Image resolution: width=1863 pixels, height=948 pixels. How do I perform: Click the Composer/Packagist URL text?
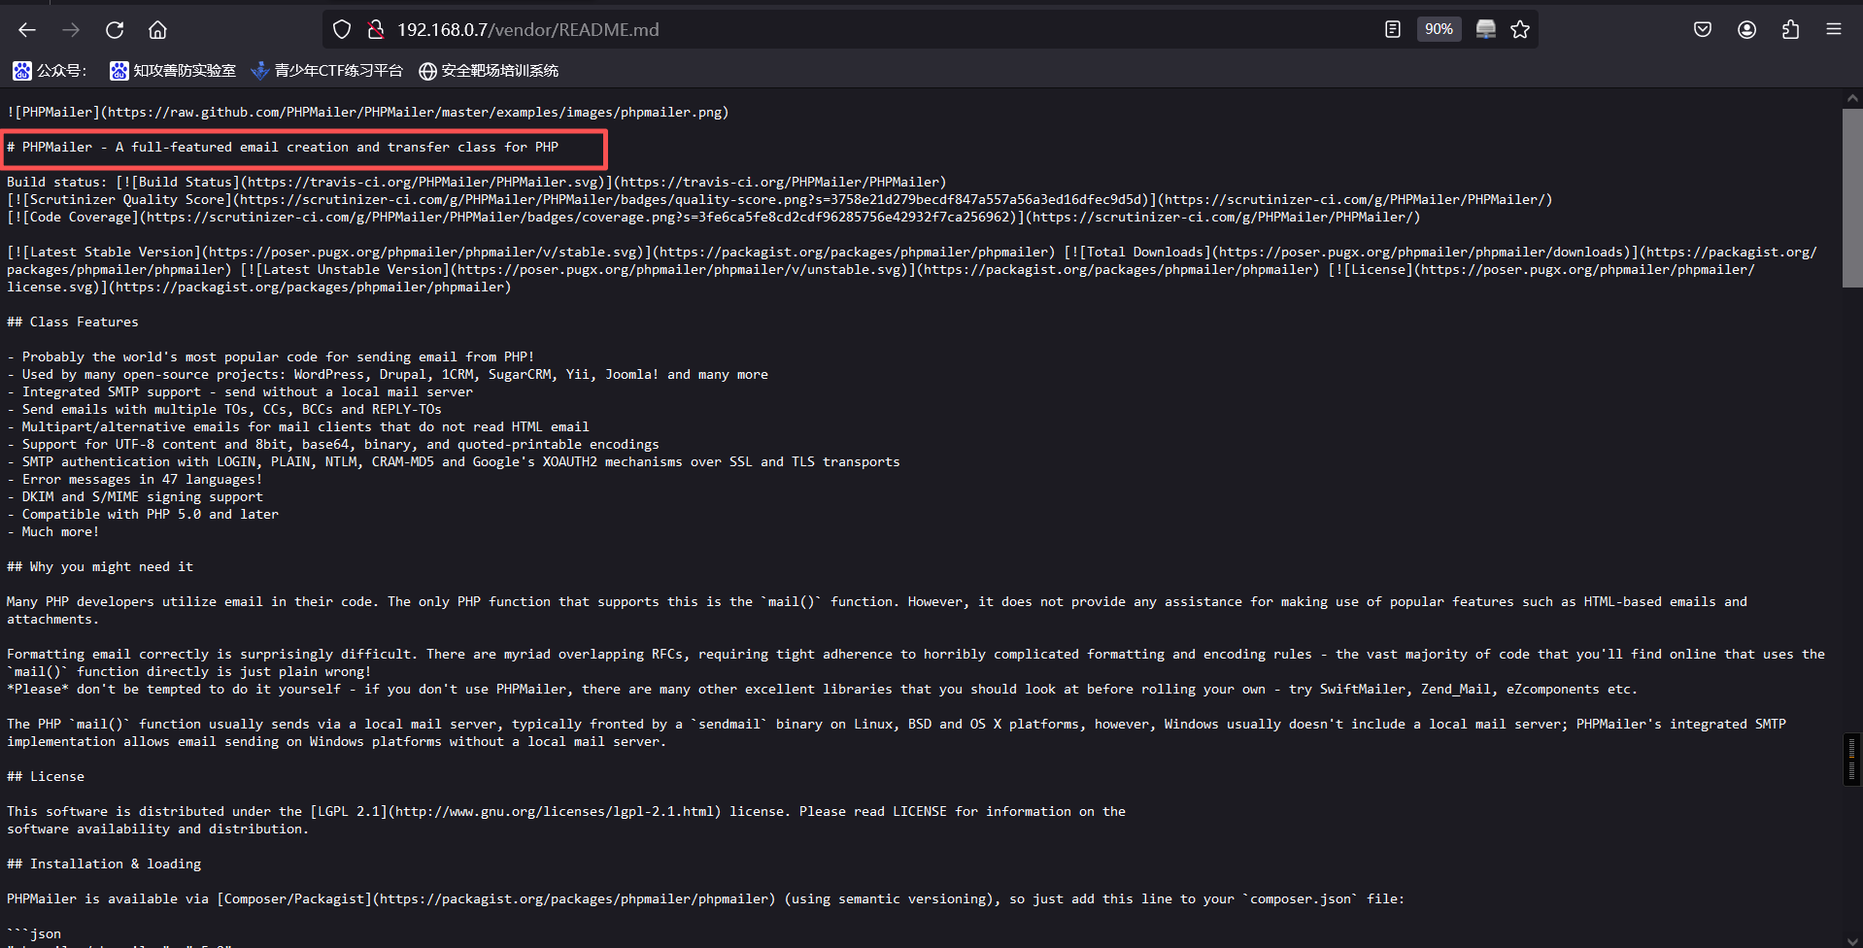coord(574,899)
